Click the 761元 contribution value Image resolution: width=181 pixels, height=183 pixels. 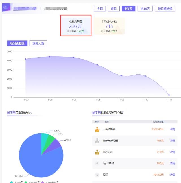160,141
